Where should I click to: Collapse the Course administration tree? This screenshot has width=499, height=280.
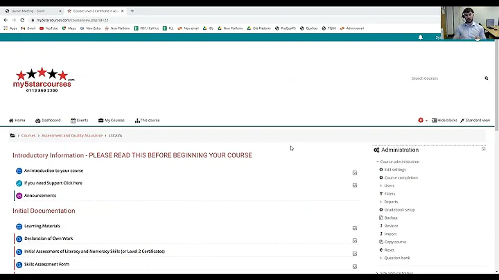click(378, 161)
